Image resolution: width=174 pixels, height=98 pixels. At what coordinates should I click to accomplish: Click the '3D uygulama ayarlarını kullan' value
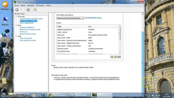(98, 35)
